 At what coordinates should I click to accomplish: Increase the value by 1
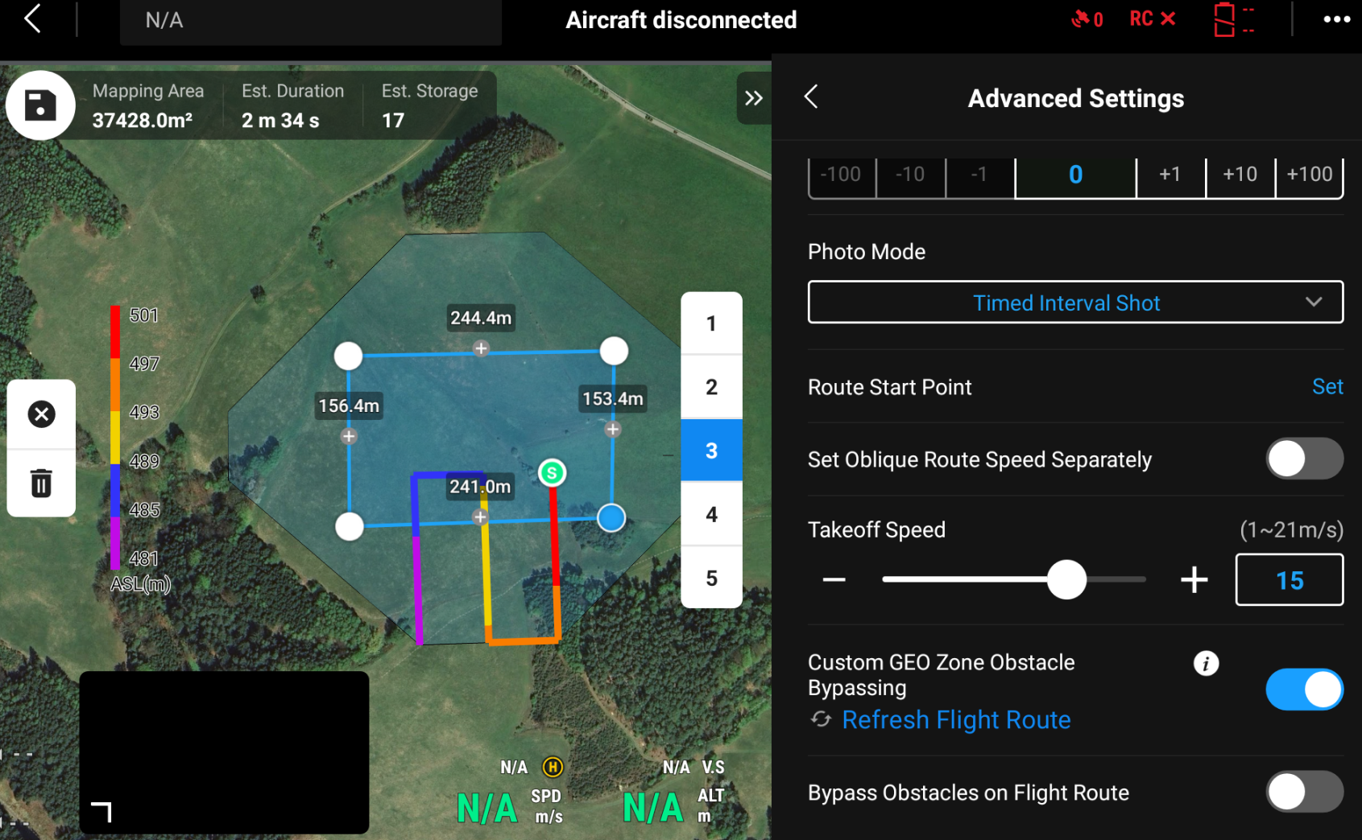click(x=1170, y=175)
